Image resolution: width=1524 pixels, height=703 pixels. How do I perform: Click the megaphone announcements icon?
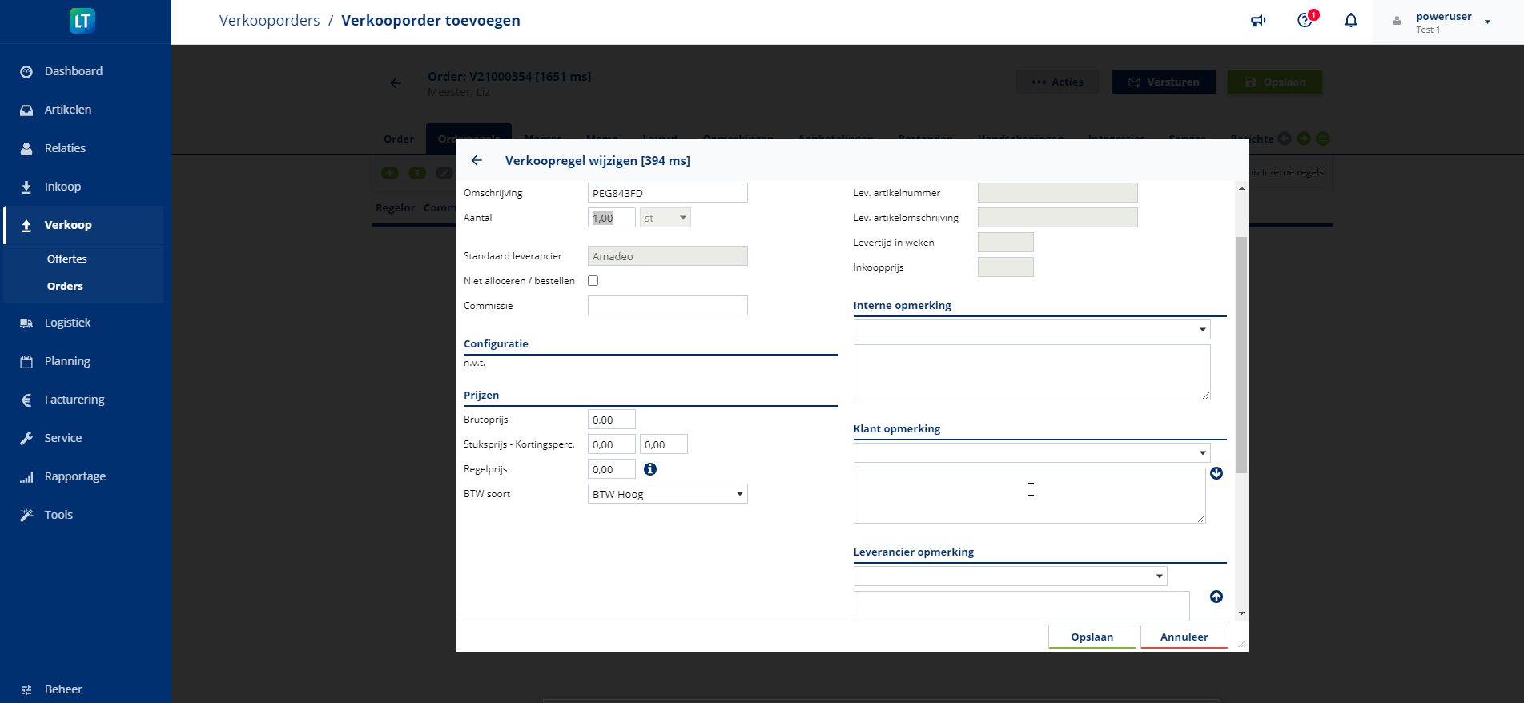tap(1258, 21)
